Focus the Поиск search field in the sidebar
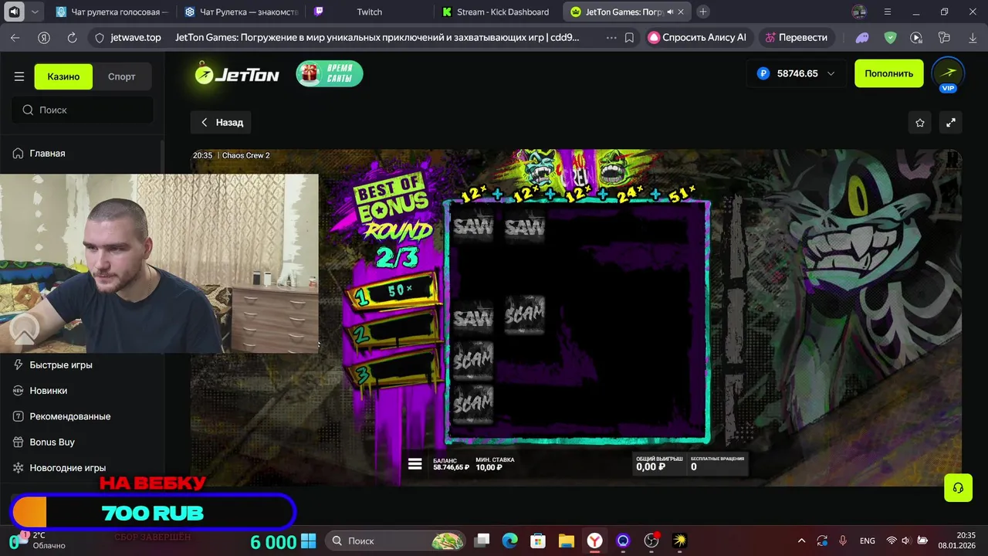The image size is (988, 556). [x=83, y=110]
